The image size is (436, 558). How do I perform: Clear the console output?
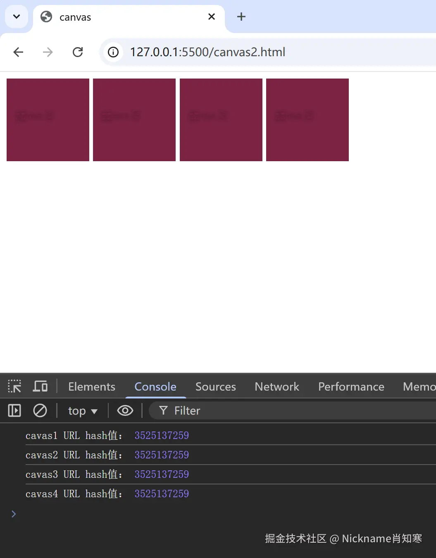[40, 410]
